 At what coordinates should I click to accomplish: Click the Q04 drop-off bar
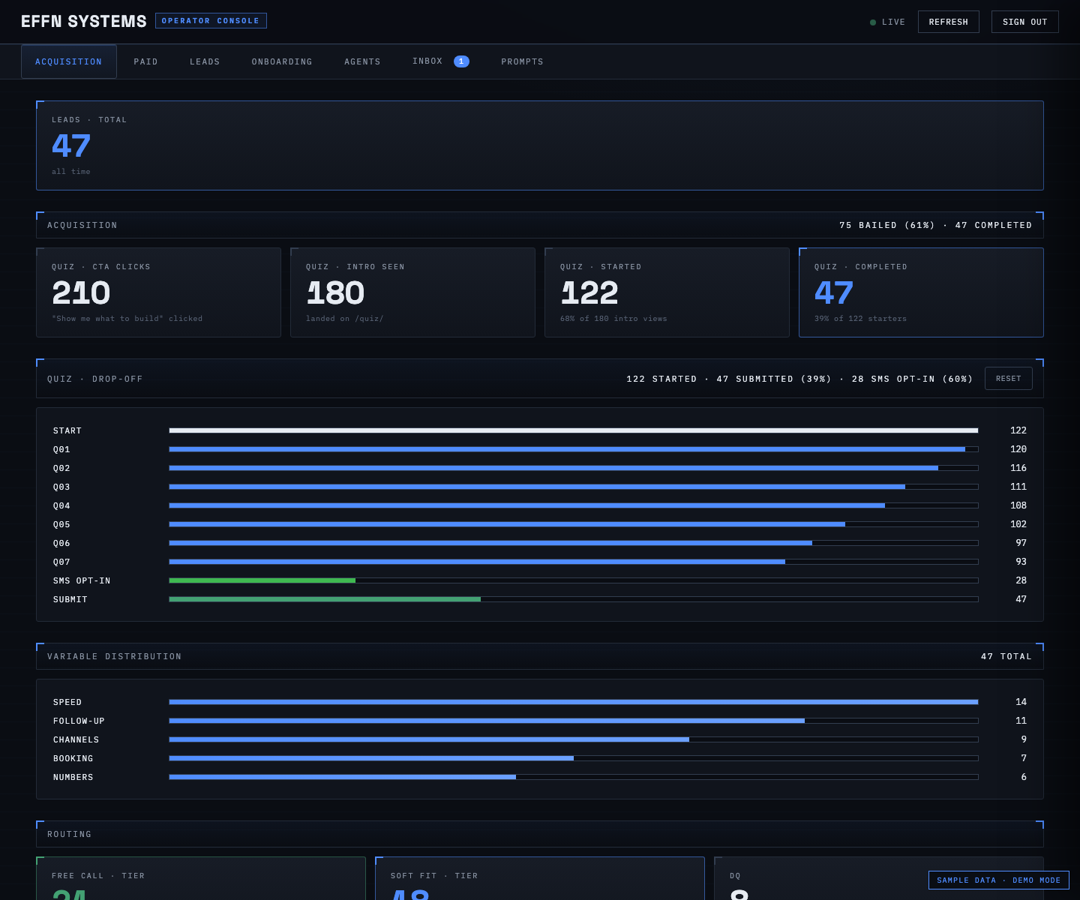tap(574, 505)
